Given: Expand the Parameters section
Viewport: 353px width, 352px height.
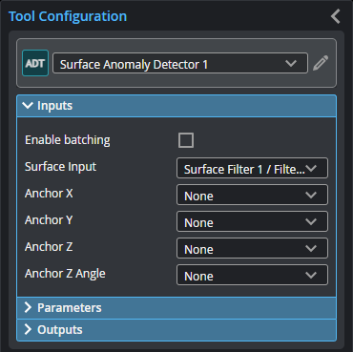Looking at the screenshot, I should 176,308.
